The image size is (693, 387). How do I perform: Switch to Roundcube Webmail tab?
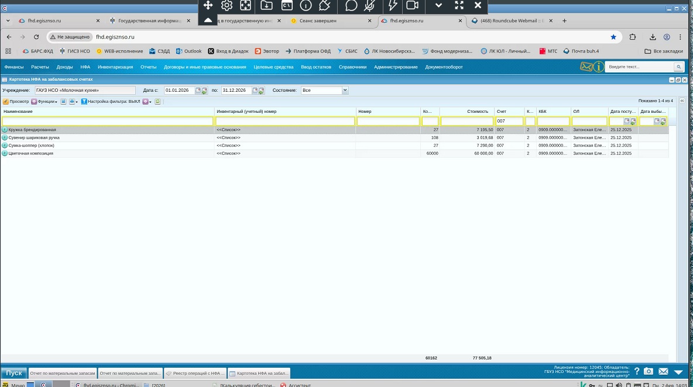pos(512,20)
